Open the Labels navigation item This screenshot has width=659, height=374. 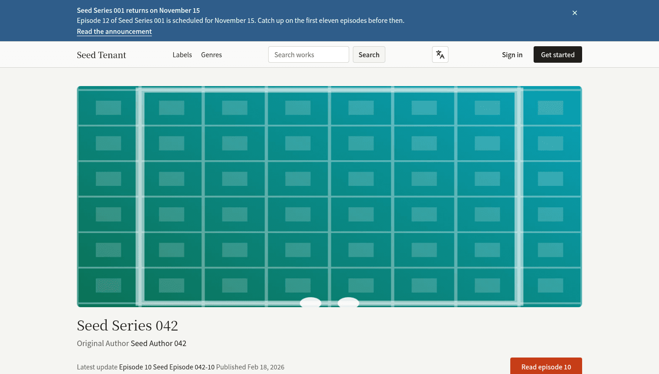point(182,54)
